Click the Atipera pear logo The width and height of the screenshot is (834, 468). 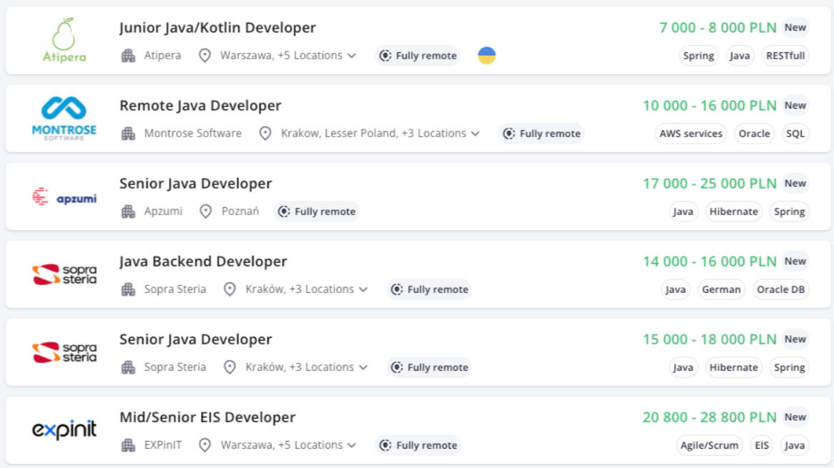coord(64,40)
